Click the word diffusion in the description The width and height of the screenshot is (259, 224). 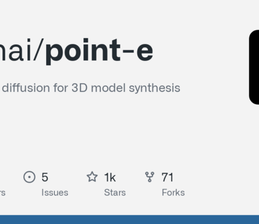point(26,88)
